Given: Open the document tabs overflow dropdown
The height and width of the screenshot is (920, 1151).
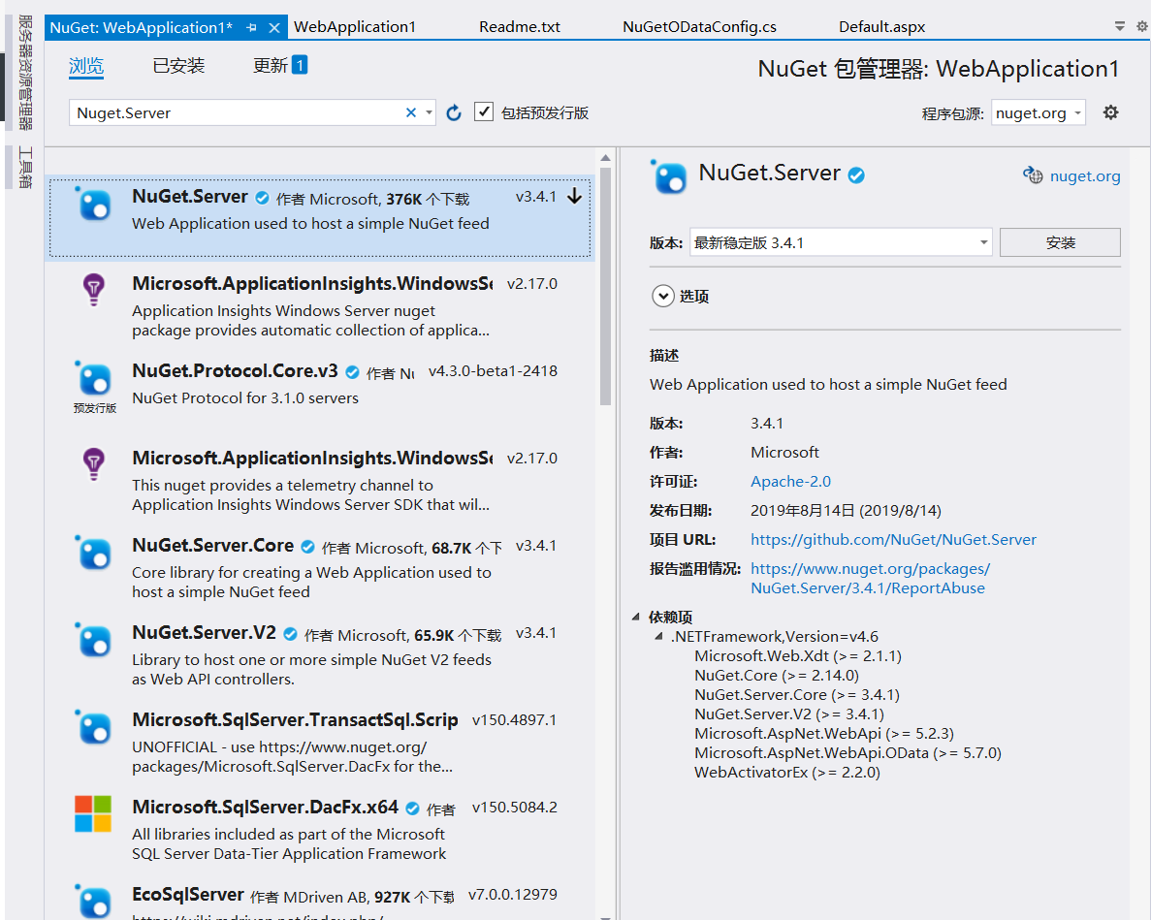Looking at the screenshot, I should [x=1119, y=26].
